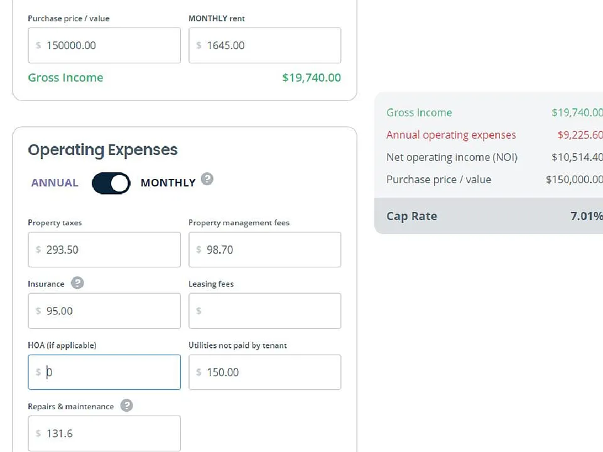
Task: Click Gross Income $19,740.00 in summary panel
Action: tap(577, 112)
